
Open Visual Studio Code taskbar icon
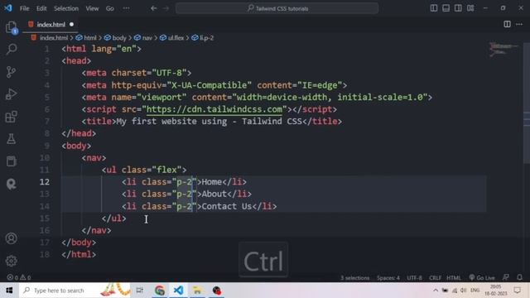179,291
